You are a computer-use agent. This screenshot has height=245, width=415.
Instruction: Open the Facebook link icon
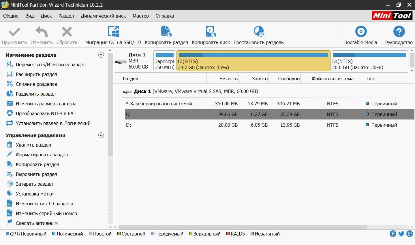pos(393,234)
